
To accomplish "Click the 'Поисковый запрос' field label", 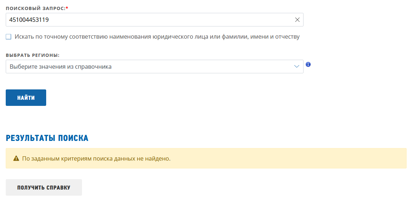I will coord(35,8).
